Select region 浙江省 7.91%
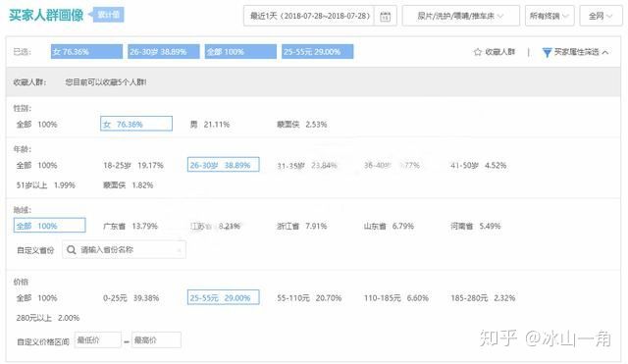 pyautogui.click(x=301, y=227)
